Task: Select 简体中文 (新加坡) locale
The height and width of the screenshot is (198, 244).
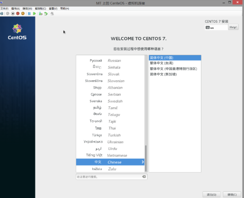Action: point(175,74)
